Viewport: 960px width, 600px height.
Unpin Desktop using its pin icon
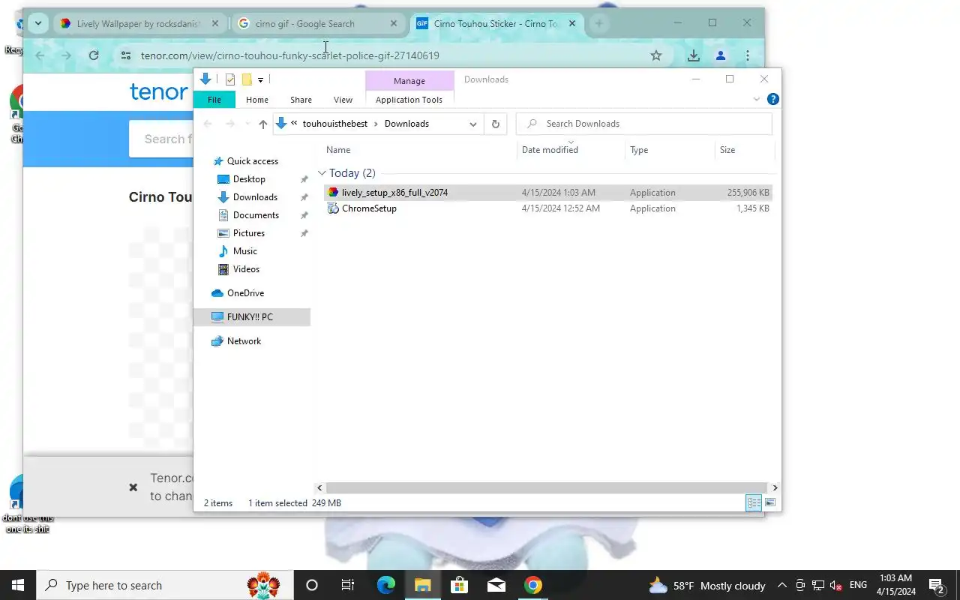(304, 179)
